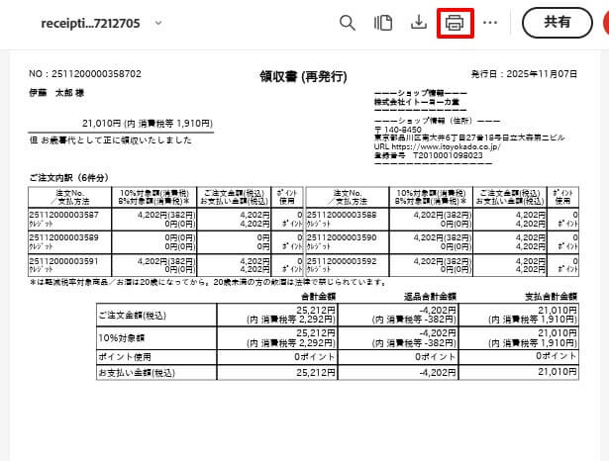Viewport: 609px width, 461px height.
Task: Click the 共有 share button
Action: [x=557, y=23]
